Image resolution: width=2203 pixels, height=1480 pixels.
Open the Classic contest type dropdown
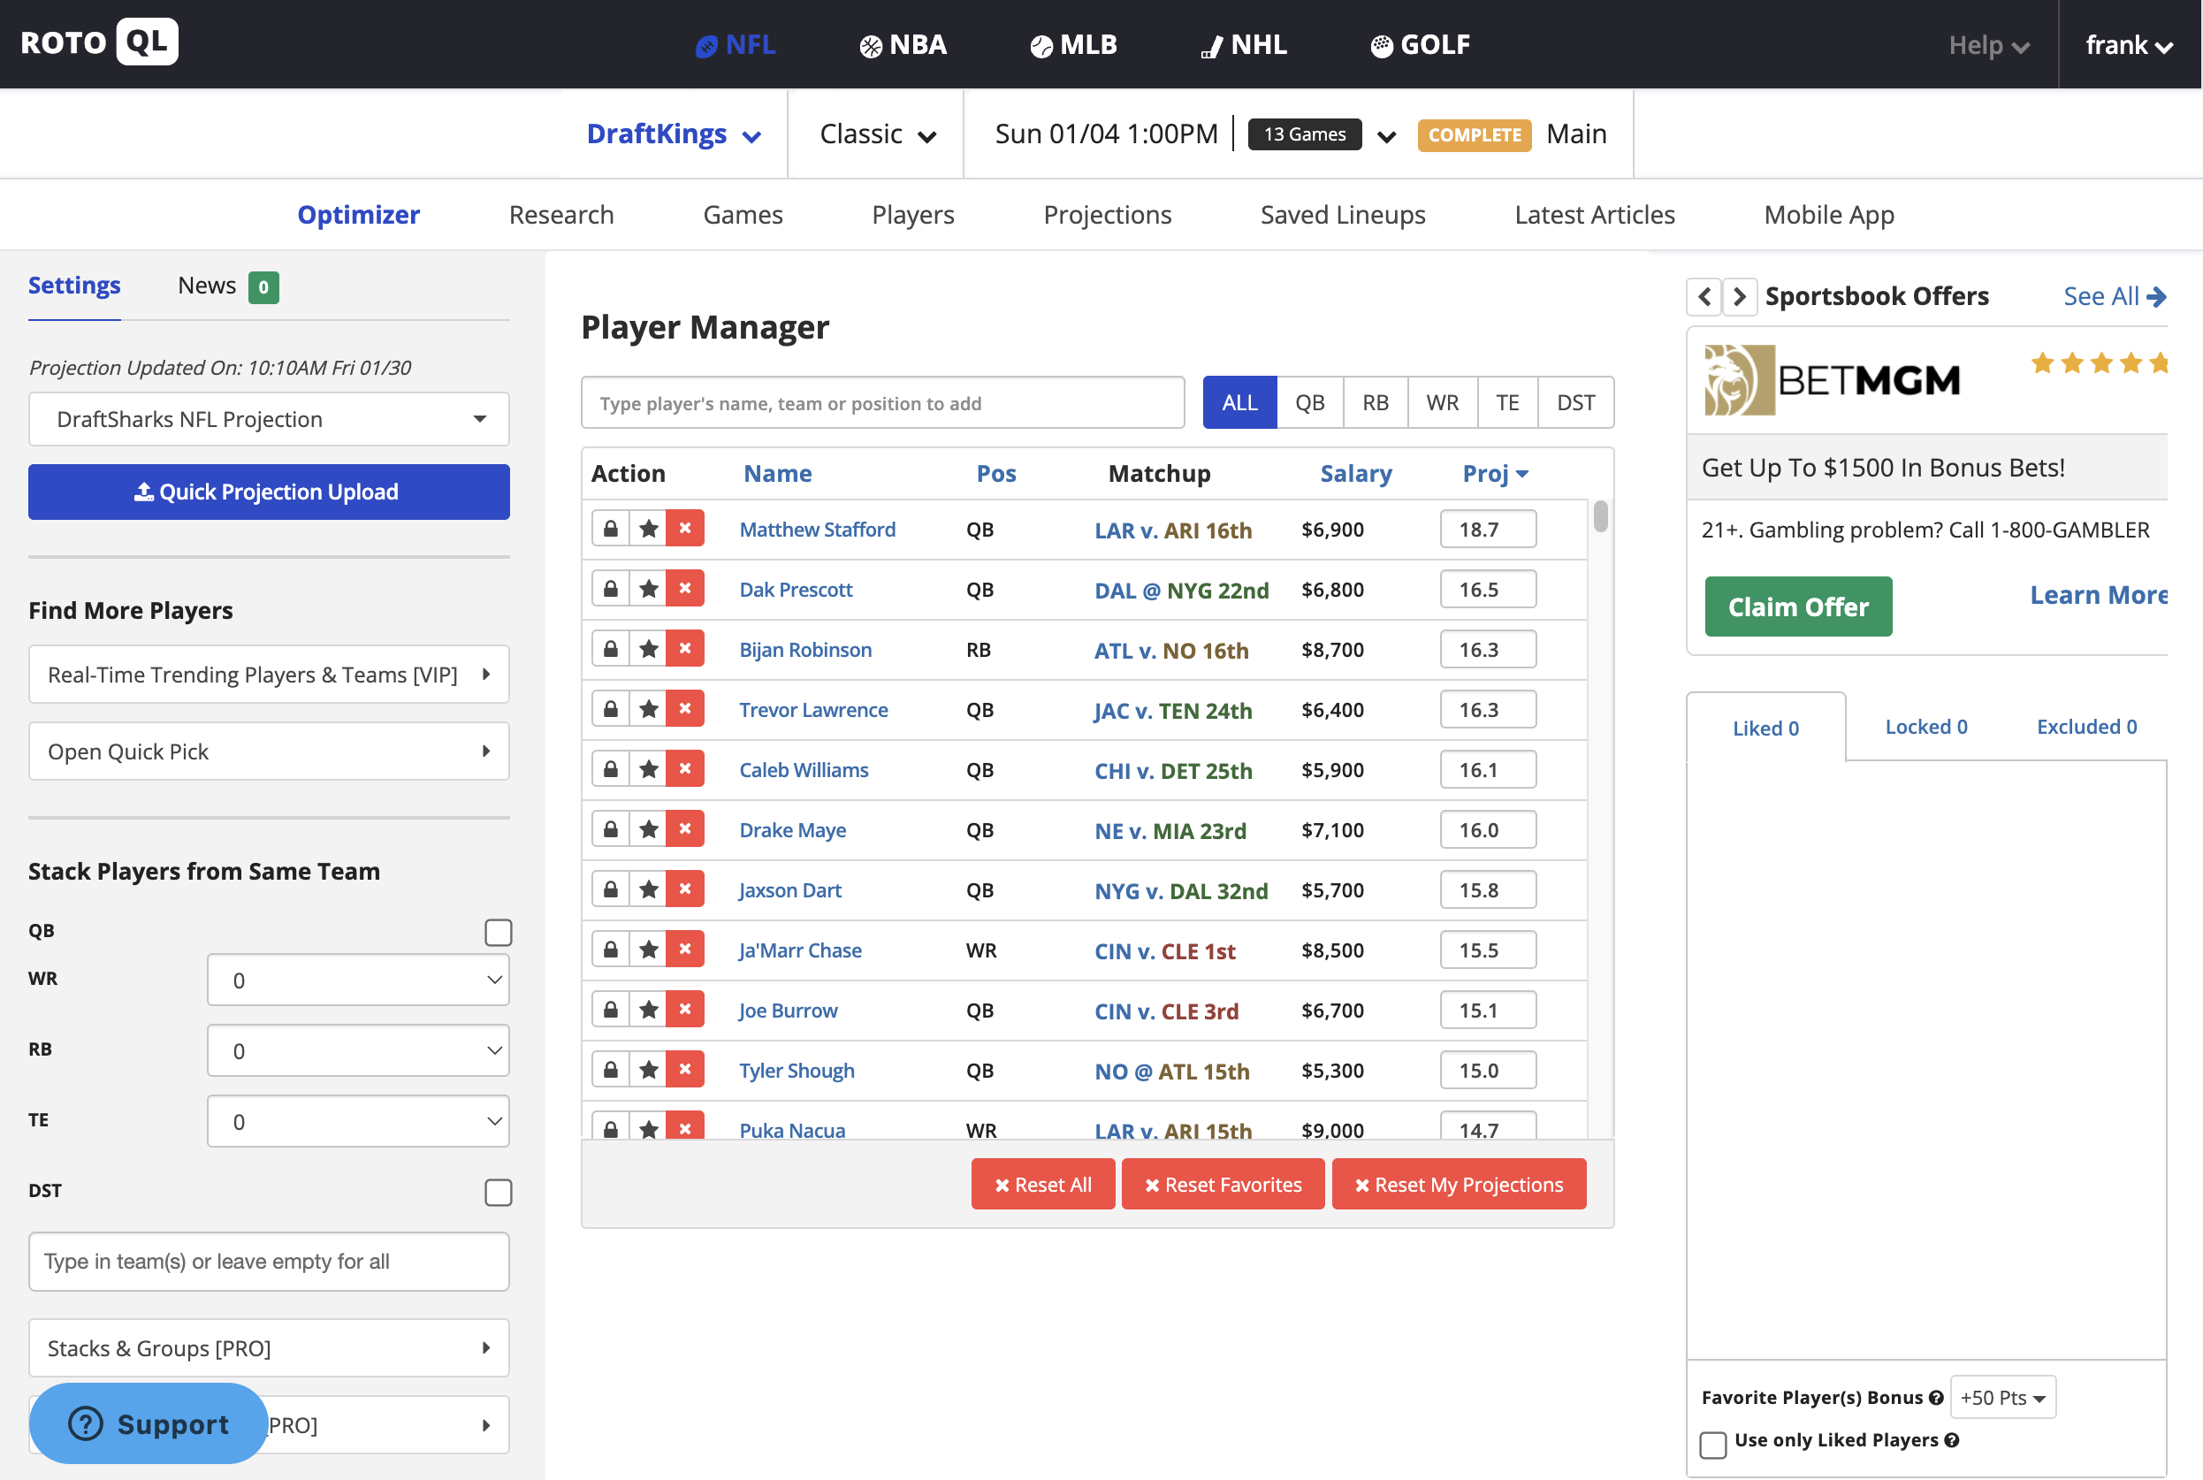pyautogui.click(x=878, y=134)
